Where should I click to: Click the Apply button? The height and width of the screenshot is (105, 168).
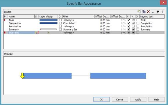pos(138,99)
